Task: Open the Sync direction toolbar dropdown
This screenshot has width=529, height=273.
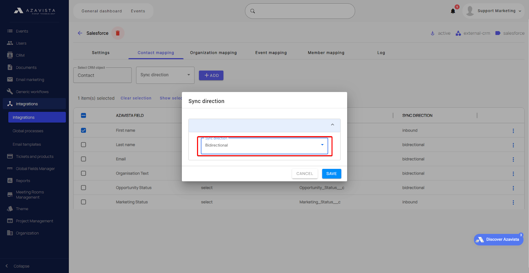Action: [x=165, y=75]
